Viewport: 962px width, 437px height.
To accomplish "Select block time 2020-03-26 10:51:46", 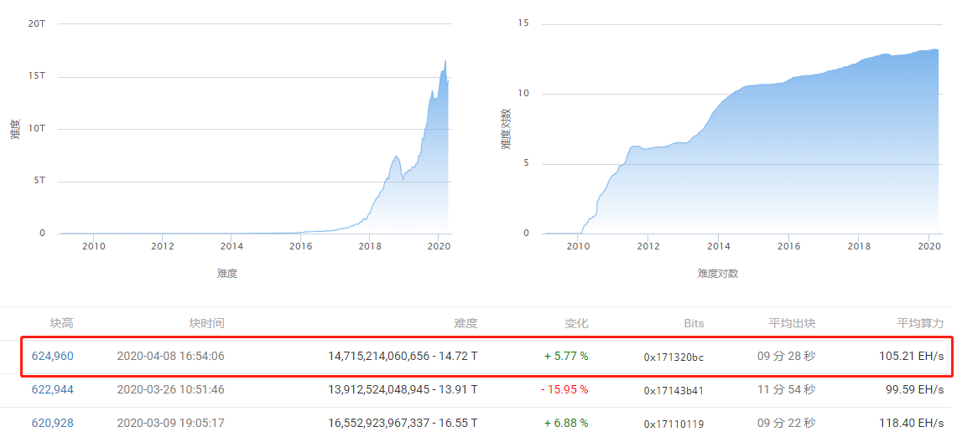I will coord(170,389).
